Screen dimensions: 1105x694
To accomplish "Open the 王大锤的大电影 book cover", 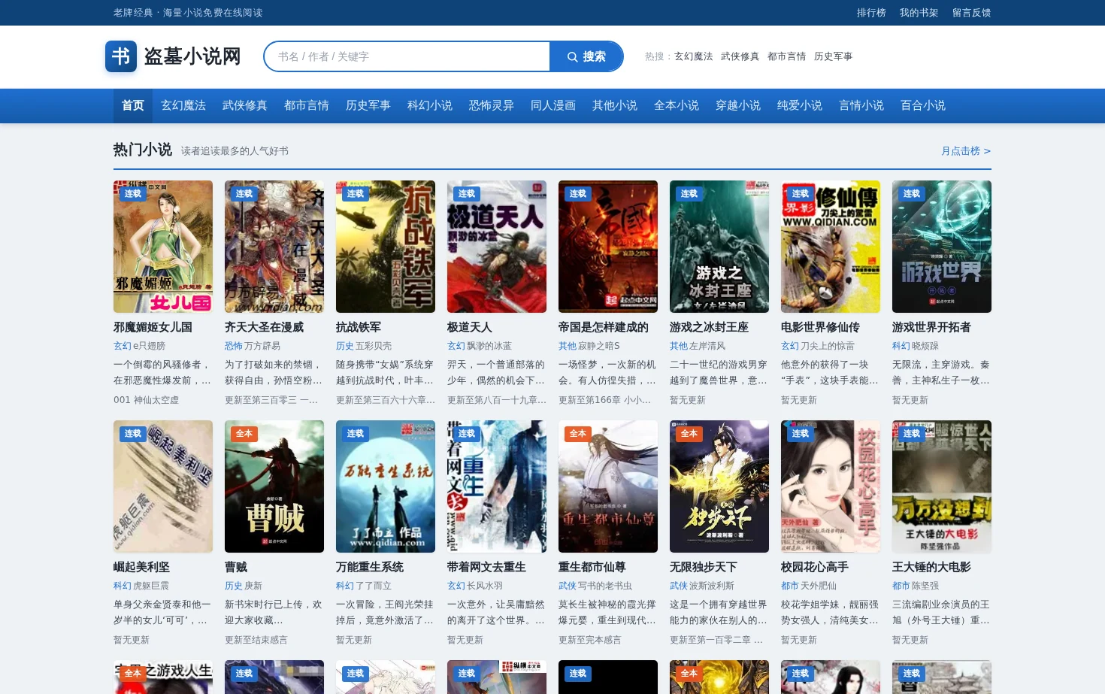I will [942, 486].
